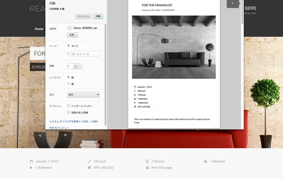This screenshot has height=179, width=283.
Task: Click the Print this page link
Action: 162,168
